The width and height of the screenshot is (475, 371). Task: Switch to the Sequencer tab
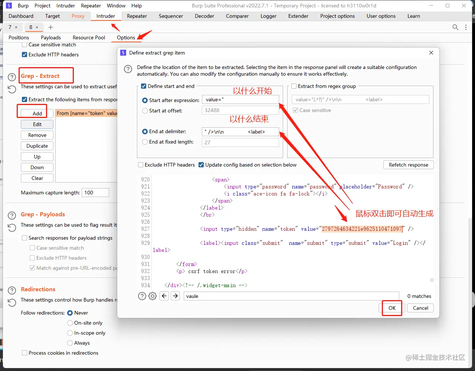(171, 16)
